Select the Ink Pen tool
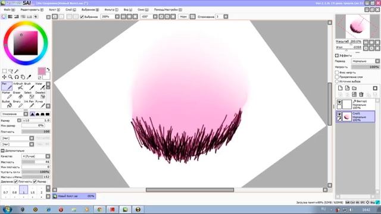Image resolution: width=381 pixels, height=214 pixels. pyautogui.click(x=29, y=104)
